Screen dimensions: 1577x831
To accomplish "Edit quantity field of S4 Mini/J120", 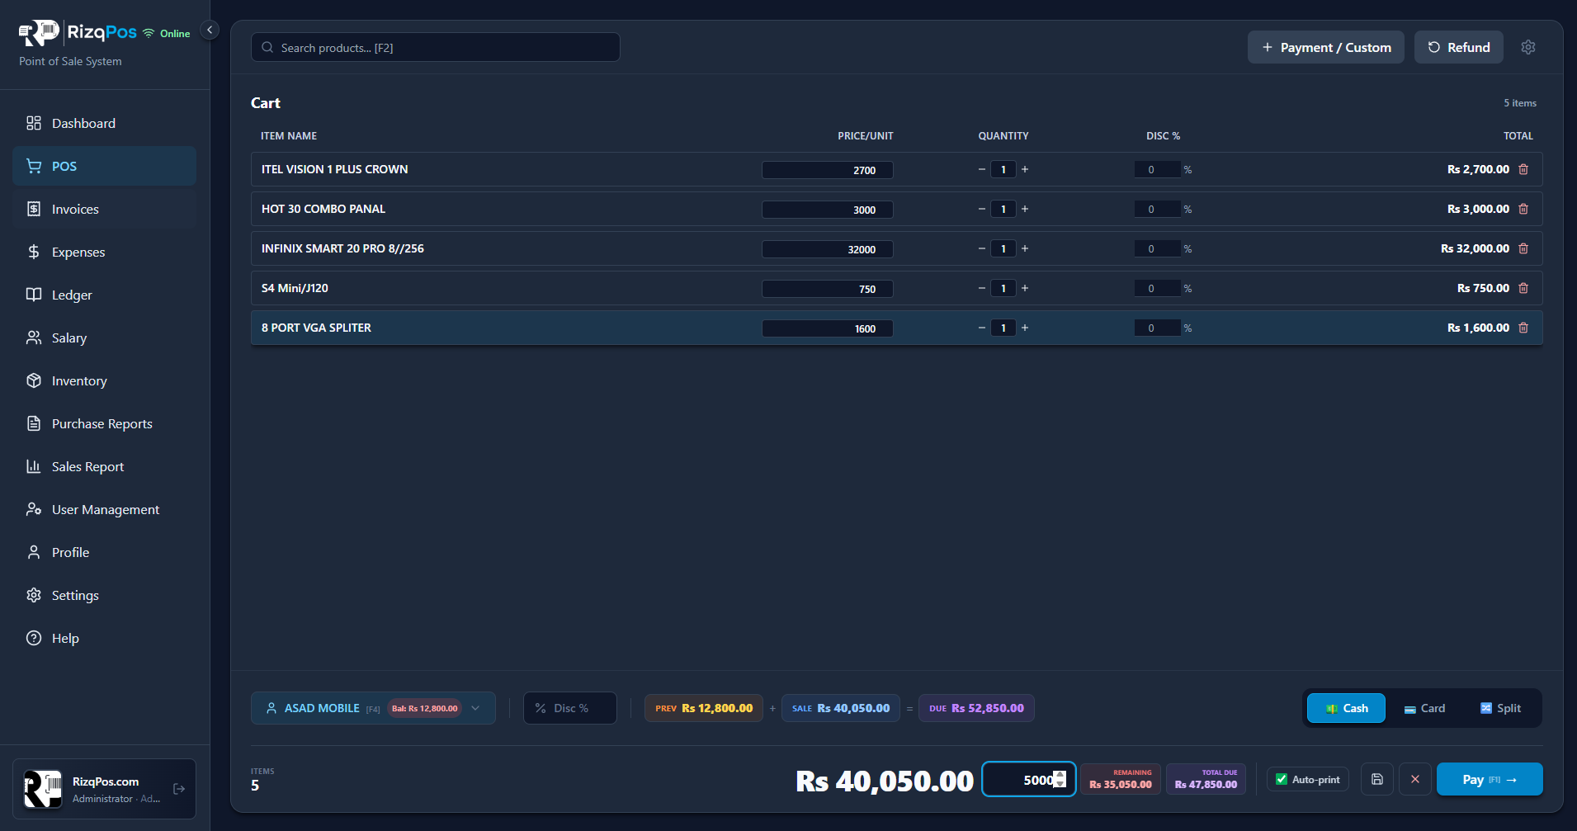I will [1003, 288].
